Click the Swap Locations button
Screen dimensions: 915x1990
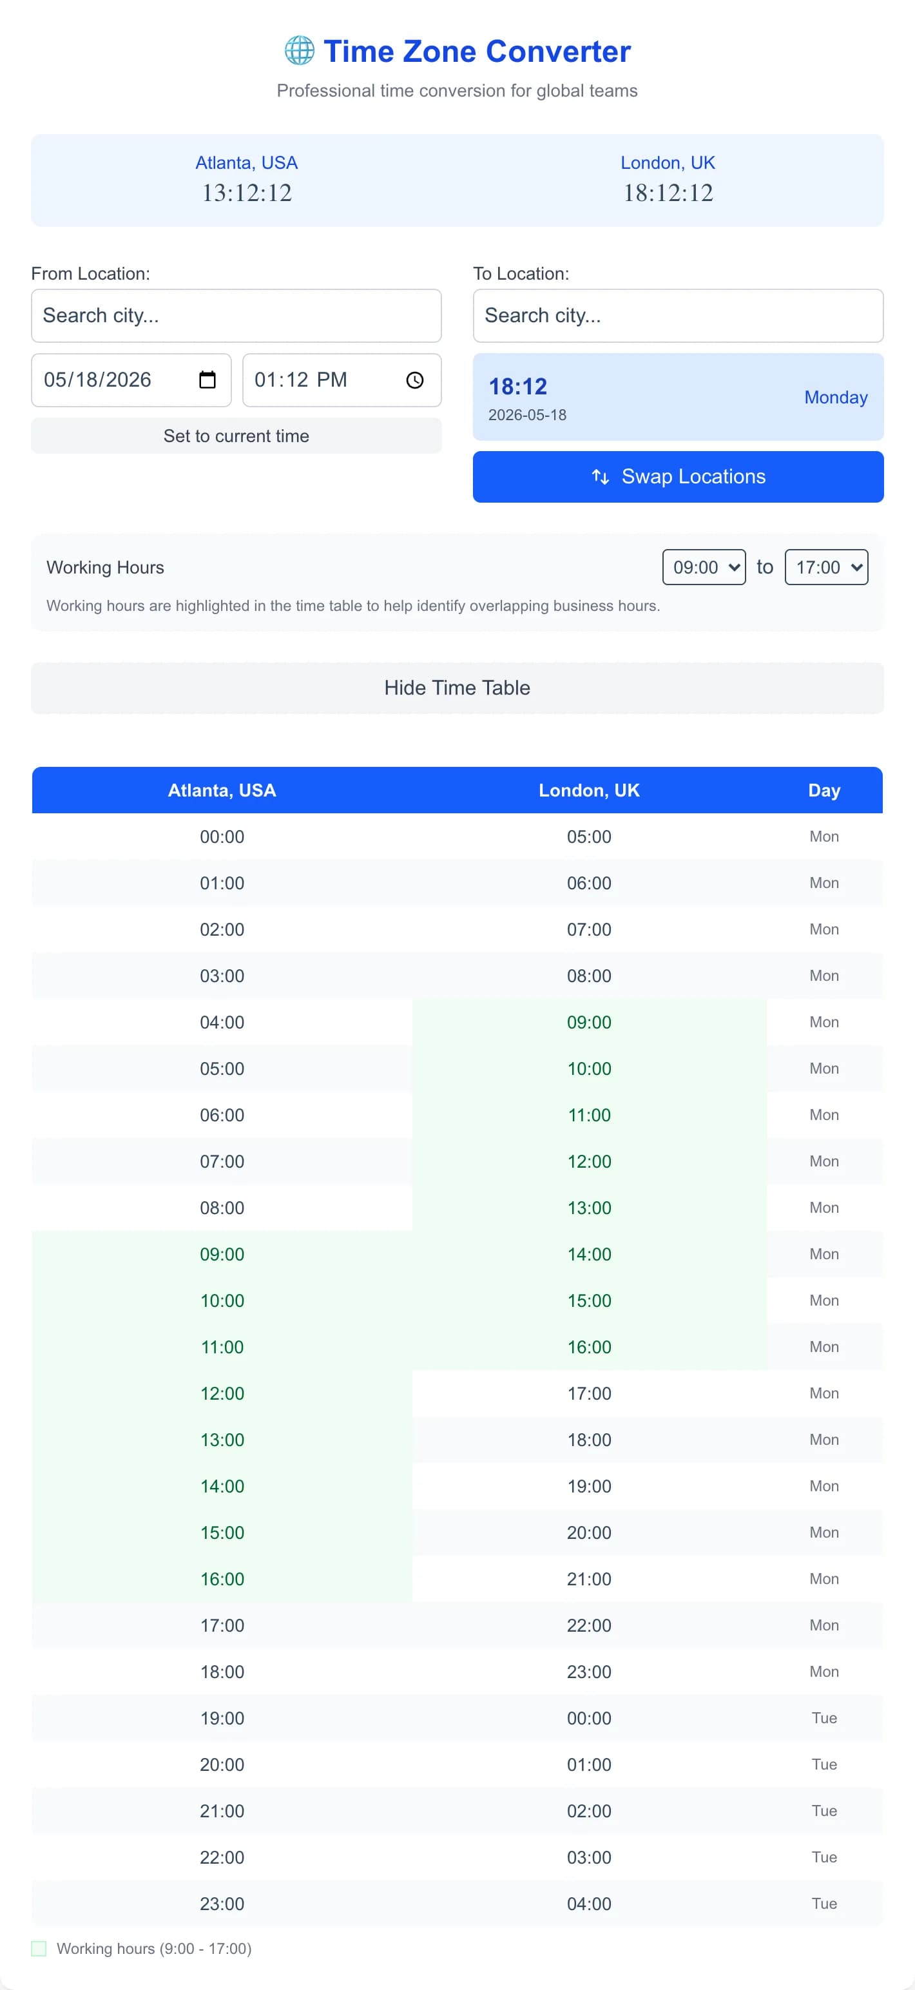(678, 477)
